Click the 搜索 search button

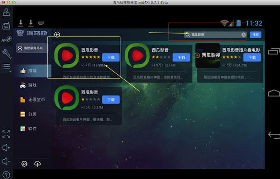tap(256, 34)
